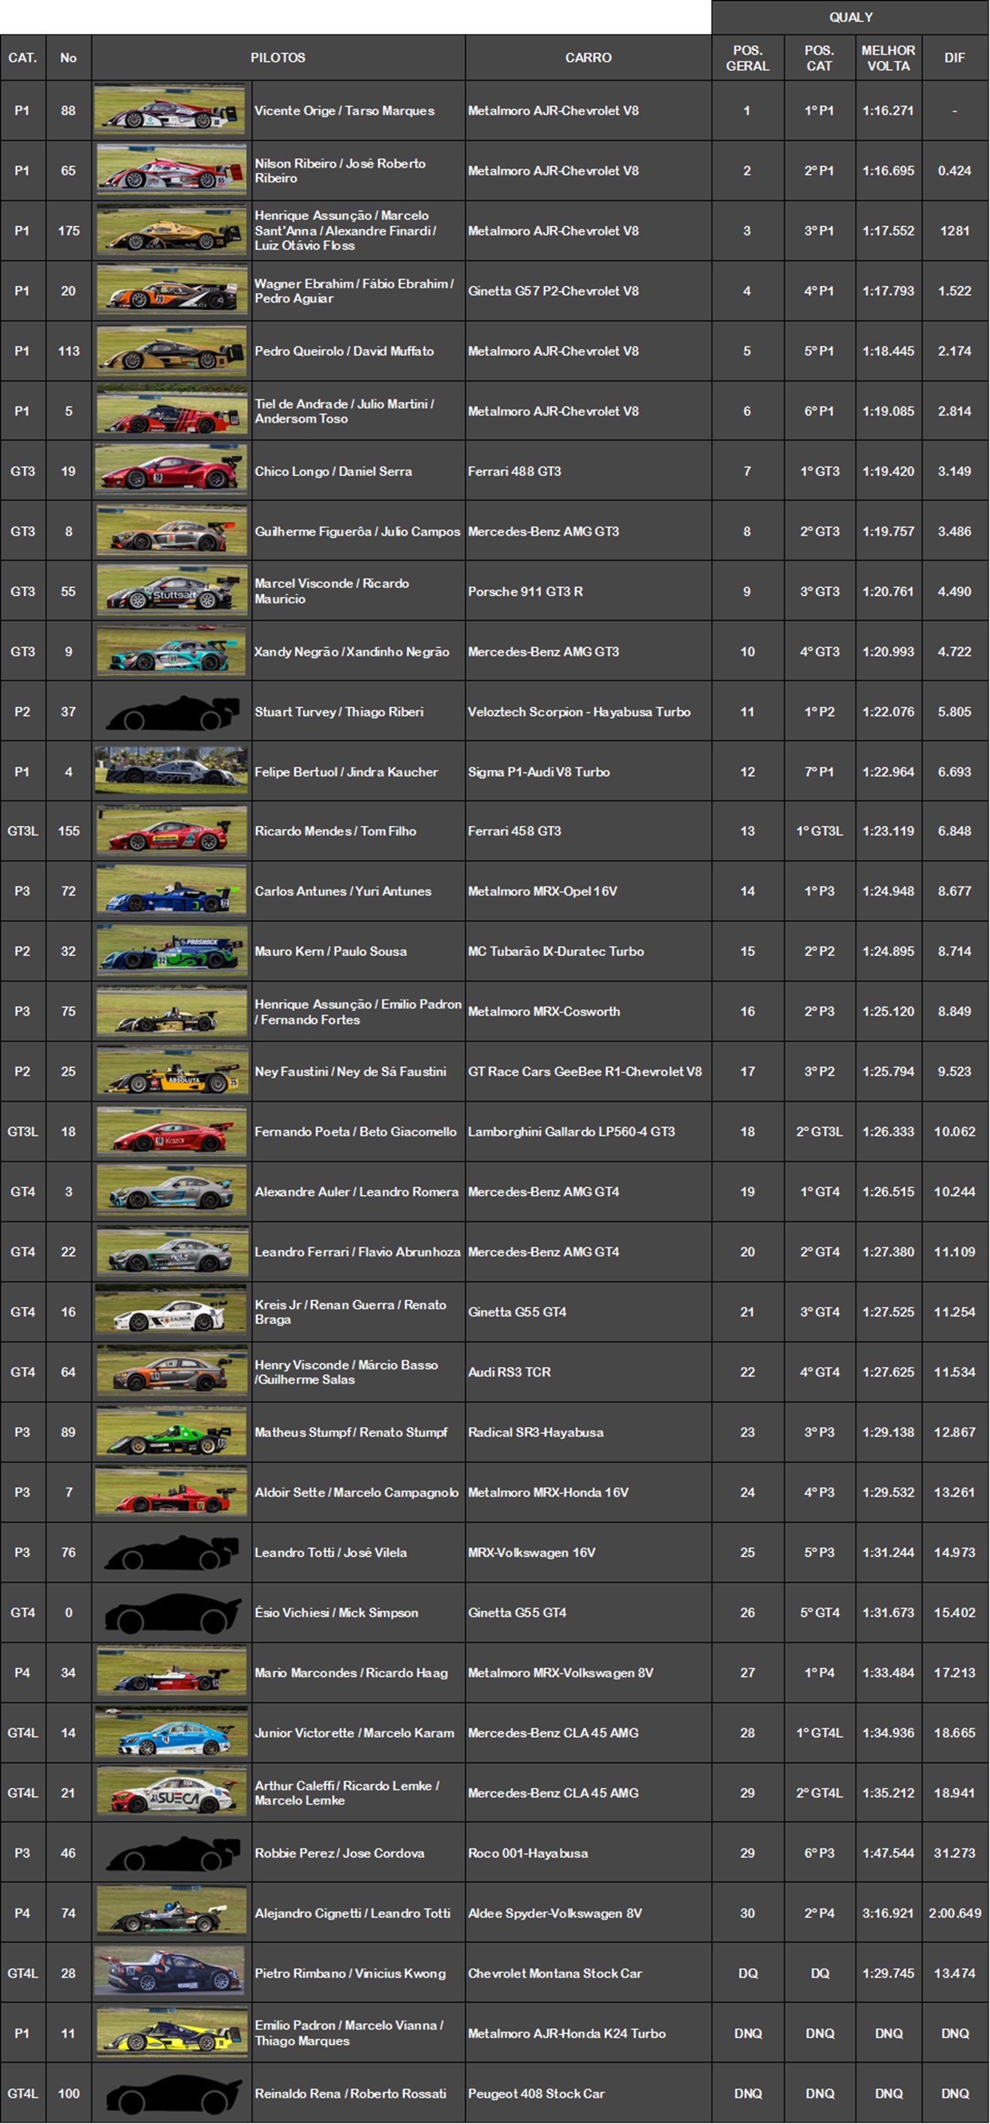
Task: Click car number 113 cell
Action: 68,351
